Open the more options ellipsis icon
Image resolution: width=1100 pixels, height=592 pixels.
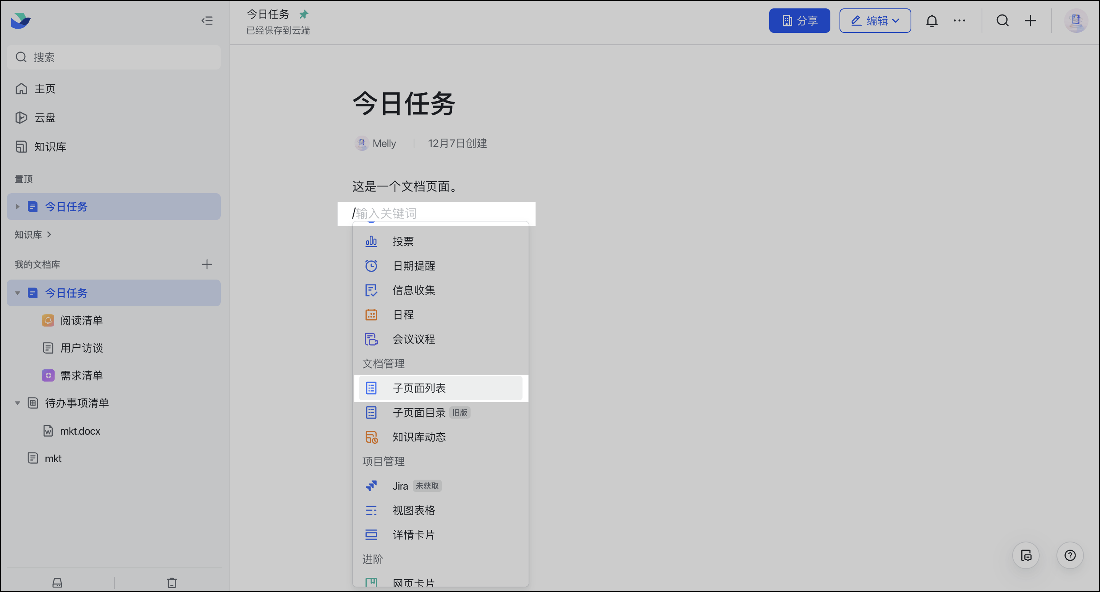(x=959, y=20)
